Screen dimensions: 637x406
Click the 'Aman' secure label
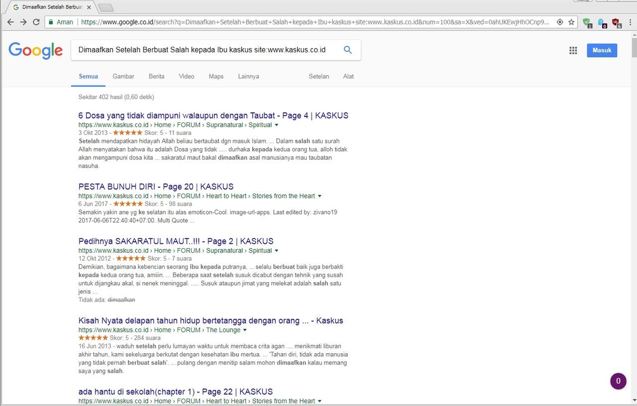coord(65,22)
